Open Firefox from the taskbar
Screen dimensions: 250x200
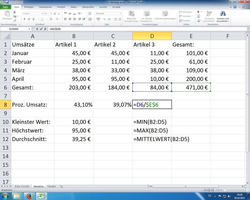[29, 196]
